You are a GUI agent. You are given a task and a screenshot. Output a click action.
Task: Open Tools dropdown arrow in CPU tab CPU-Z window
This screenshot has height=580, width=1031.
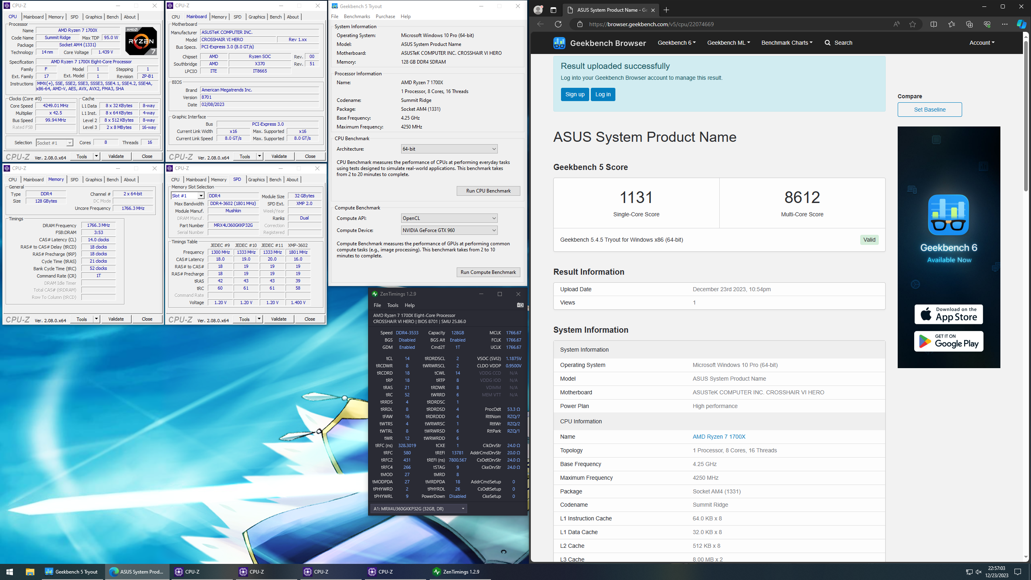[x=96, y=156]
